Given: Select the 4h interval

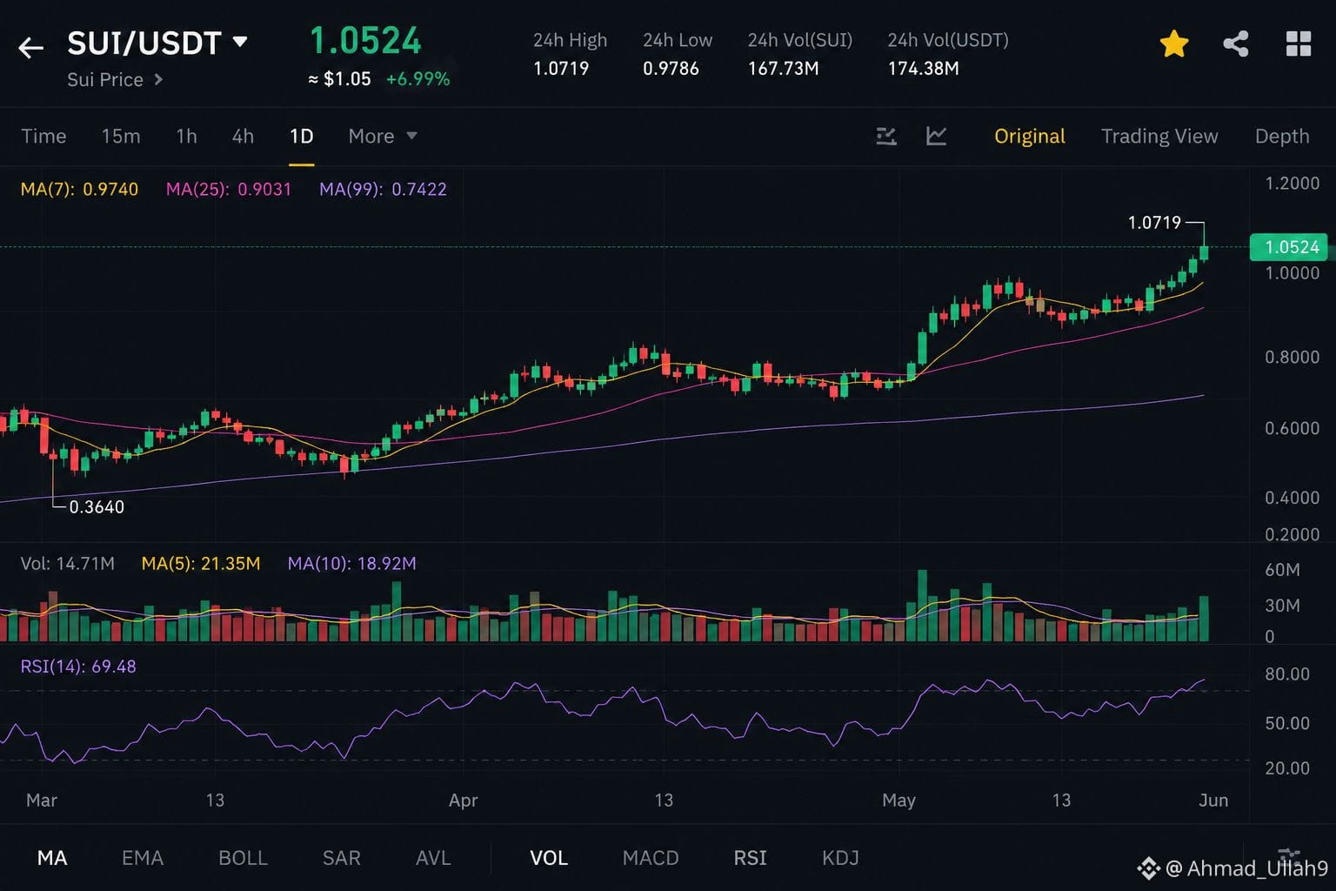Looking at the screenshot, I should tap(243, 136).
